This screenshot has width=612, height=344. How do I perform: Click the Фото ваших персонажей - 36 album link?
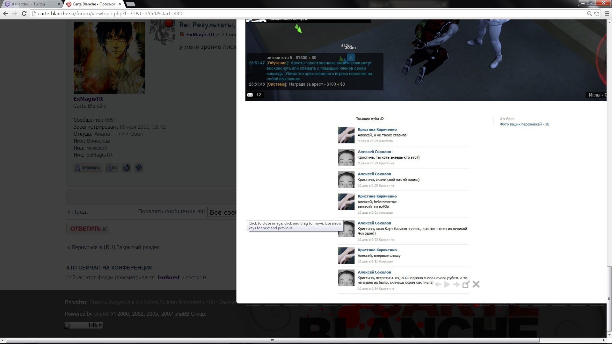pos(524,124)
